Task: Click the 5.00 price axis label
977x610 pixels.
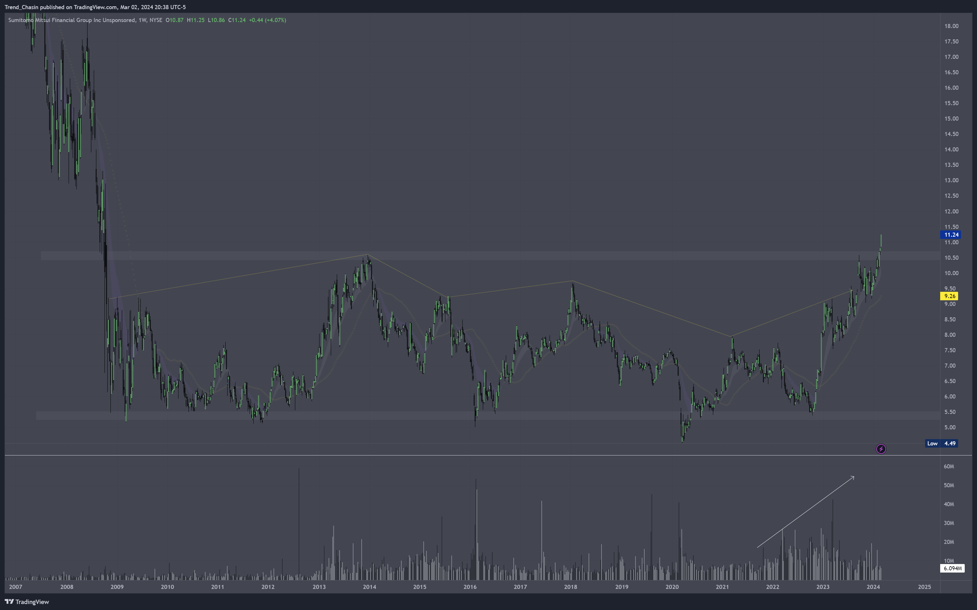Action: click(x=950, y=428)
